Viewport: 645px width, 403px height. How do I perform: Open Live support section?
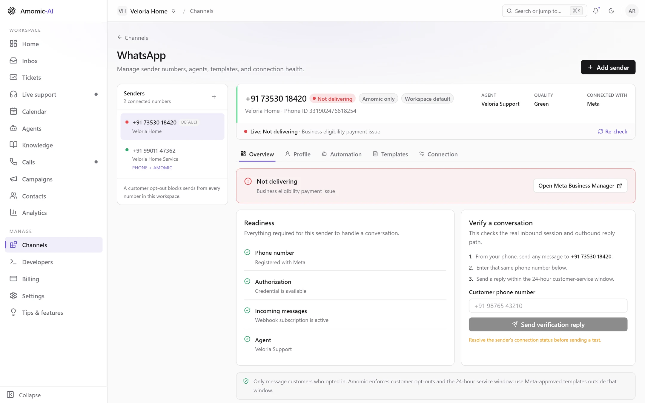[x=54, y=94]
